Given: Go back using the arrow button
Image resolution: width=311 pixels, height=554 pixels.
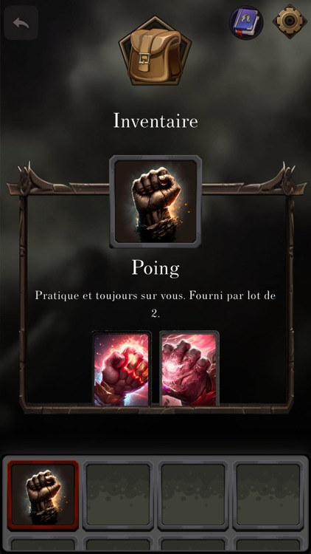Looking at the screenshot, I should click(21, 23).
